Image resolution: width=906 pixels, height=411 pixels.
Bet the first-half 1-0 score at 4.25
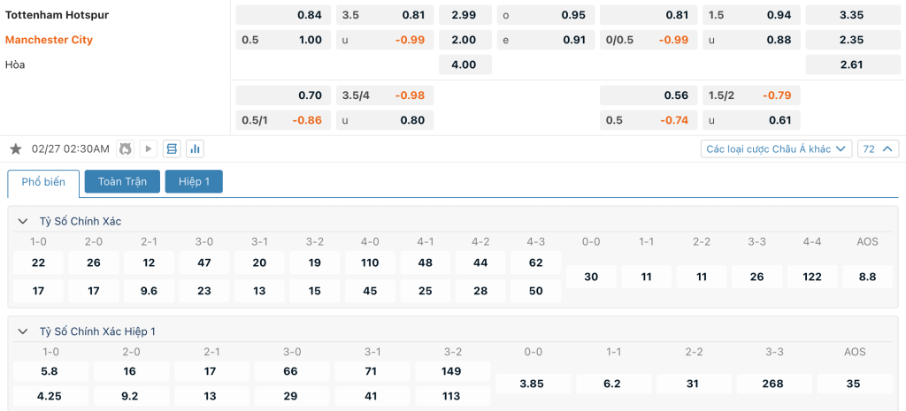pos(50,396)
